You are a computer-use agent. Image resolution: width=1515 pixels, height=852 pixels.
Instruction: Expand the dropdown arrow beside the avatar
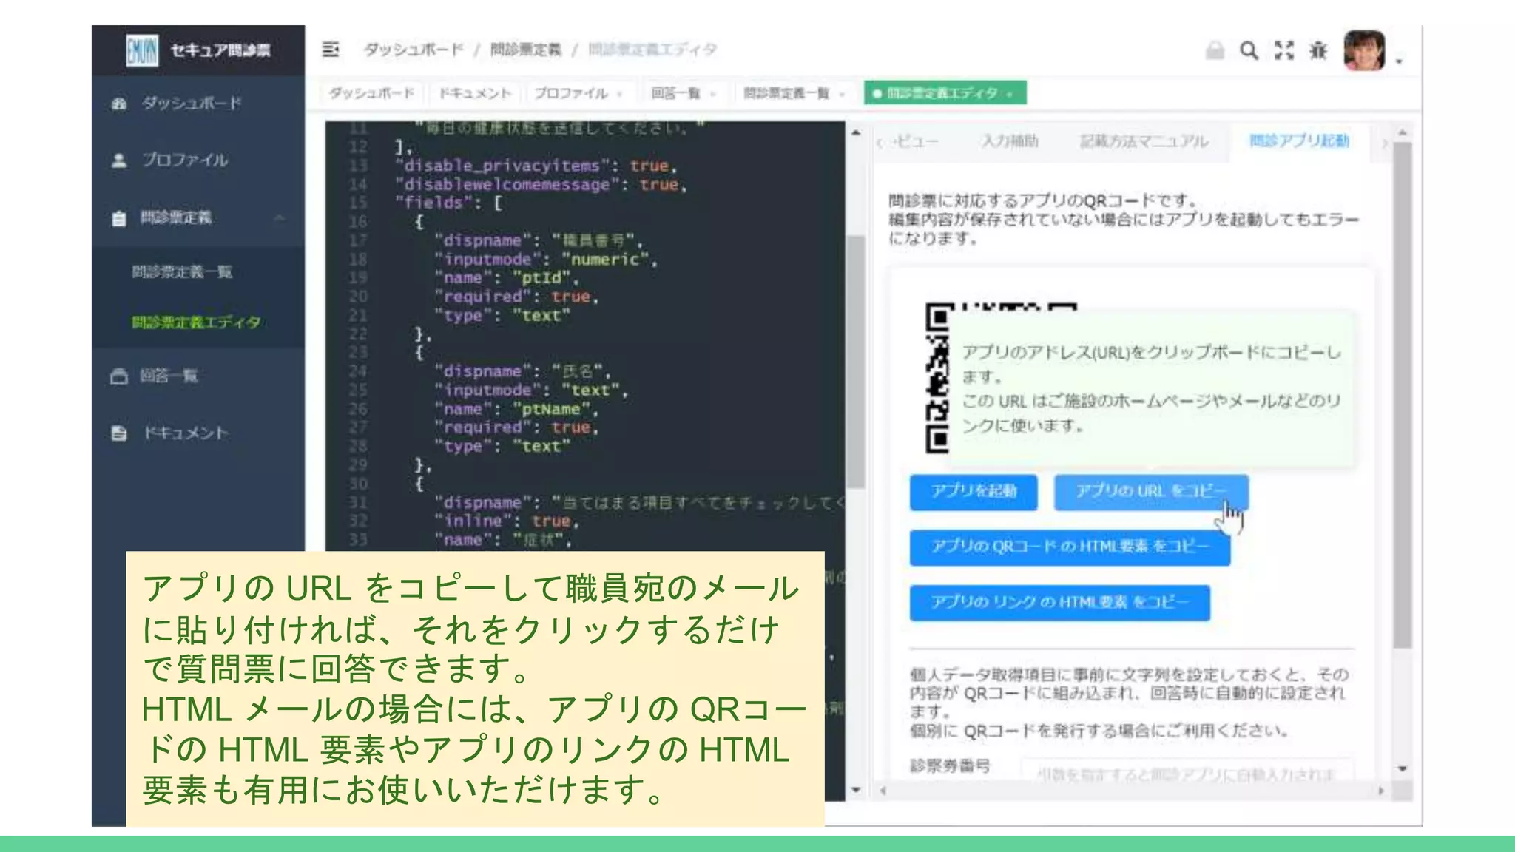1399,61
